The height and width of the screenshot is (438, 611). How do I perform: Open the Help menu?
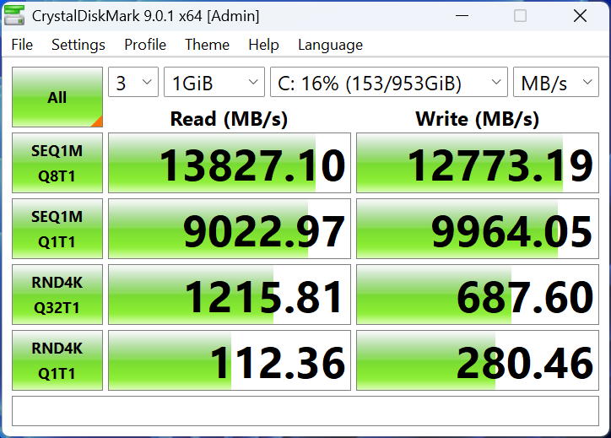coord(263,45)
